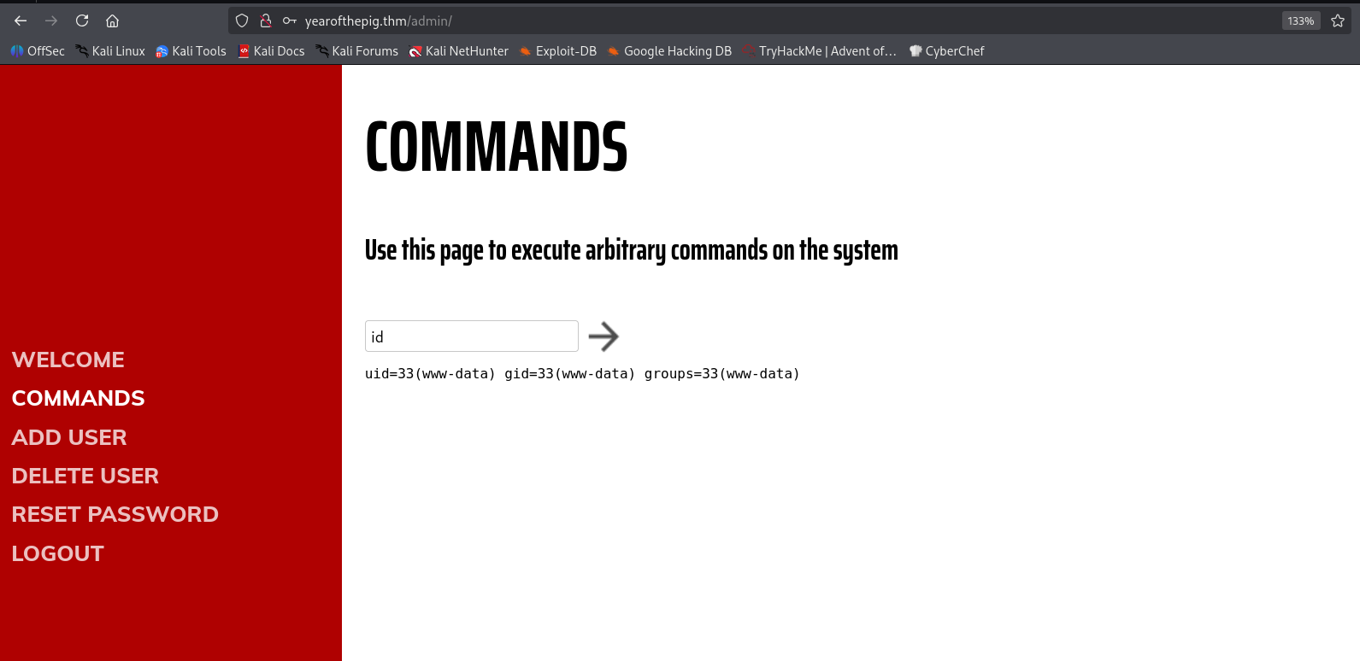The height and width of the screenshot is (661, 1360).
Task: Open saved password key icon
Action: pyautogui.click(x=290, y=20)
